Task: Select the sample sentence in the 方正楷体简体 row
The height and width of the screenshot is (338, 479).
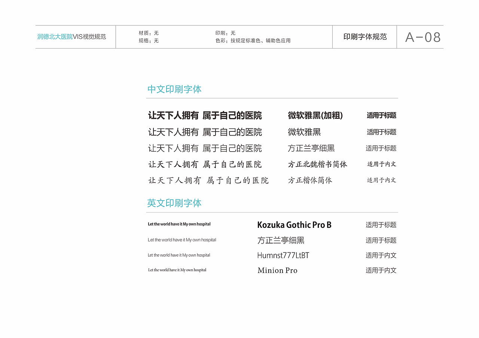Action: (208, 180)
